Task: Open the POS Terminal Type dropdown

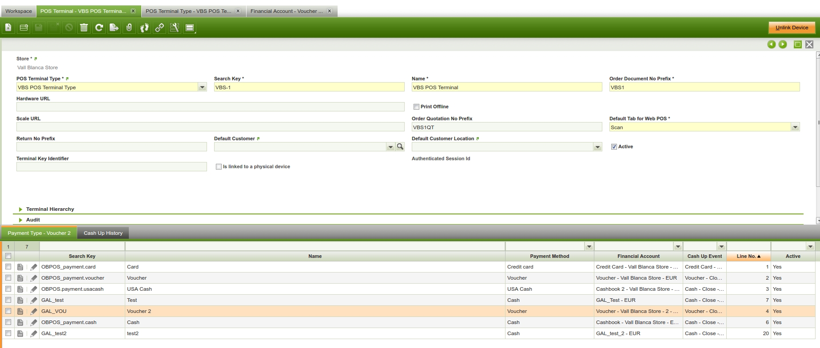Action: [202, 87]
